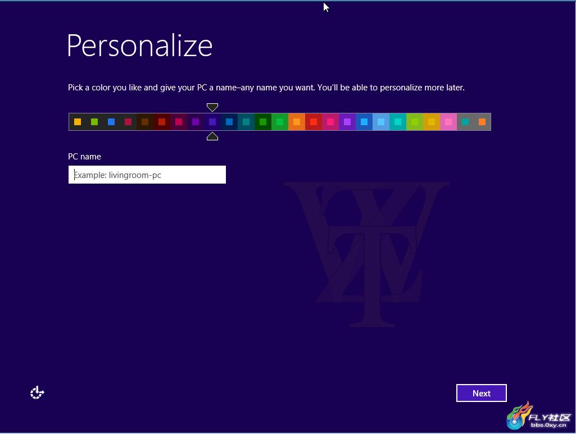Pick the amber-yellow swatch on dark gray
576x434 pixels.
(78, 122)
